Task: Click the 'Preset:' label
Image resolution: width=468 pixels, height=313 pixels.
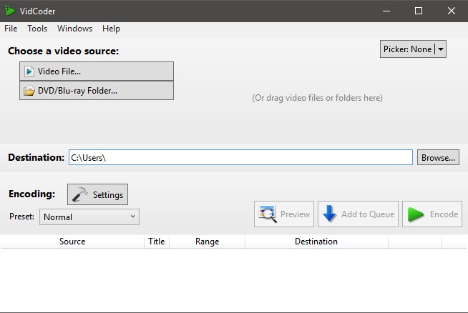Action: [21, 217]
